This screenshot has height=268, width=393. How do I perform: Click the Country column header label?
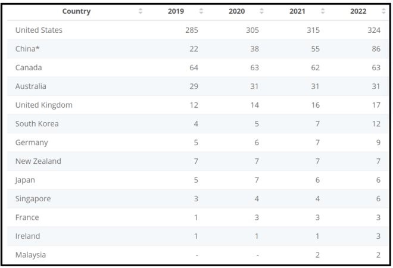point(76,11)
